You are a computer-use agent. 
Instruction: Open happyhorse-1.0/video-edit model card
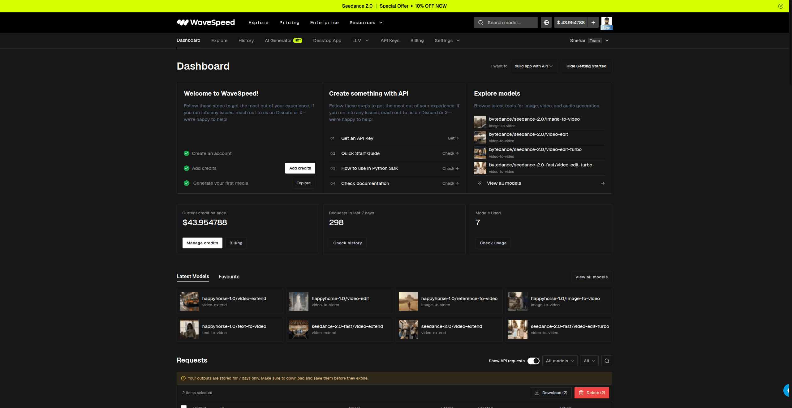point(339,302)
